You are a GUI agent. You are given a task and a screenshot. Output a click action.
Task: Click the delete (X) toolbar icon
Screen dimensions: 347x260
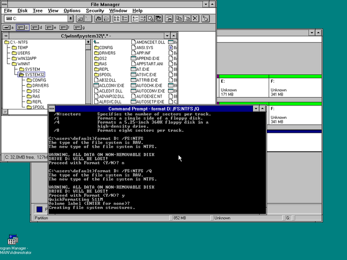[195, 19]
